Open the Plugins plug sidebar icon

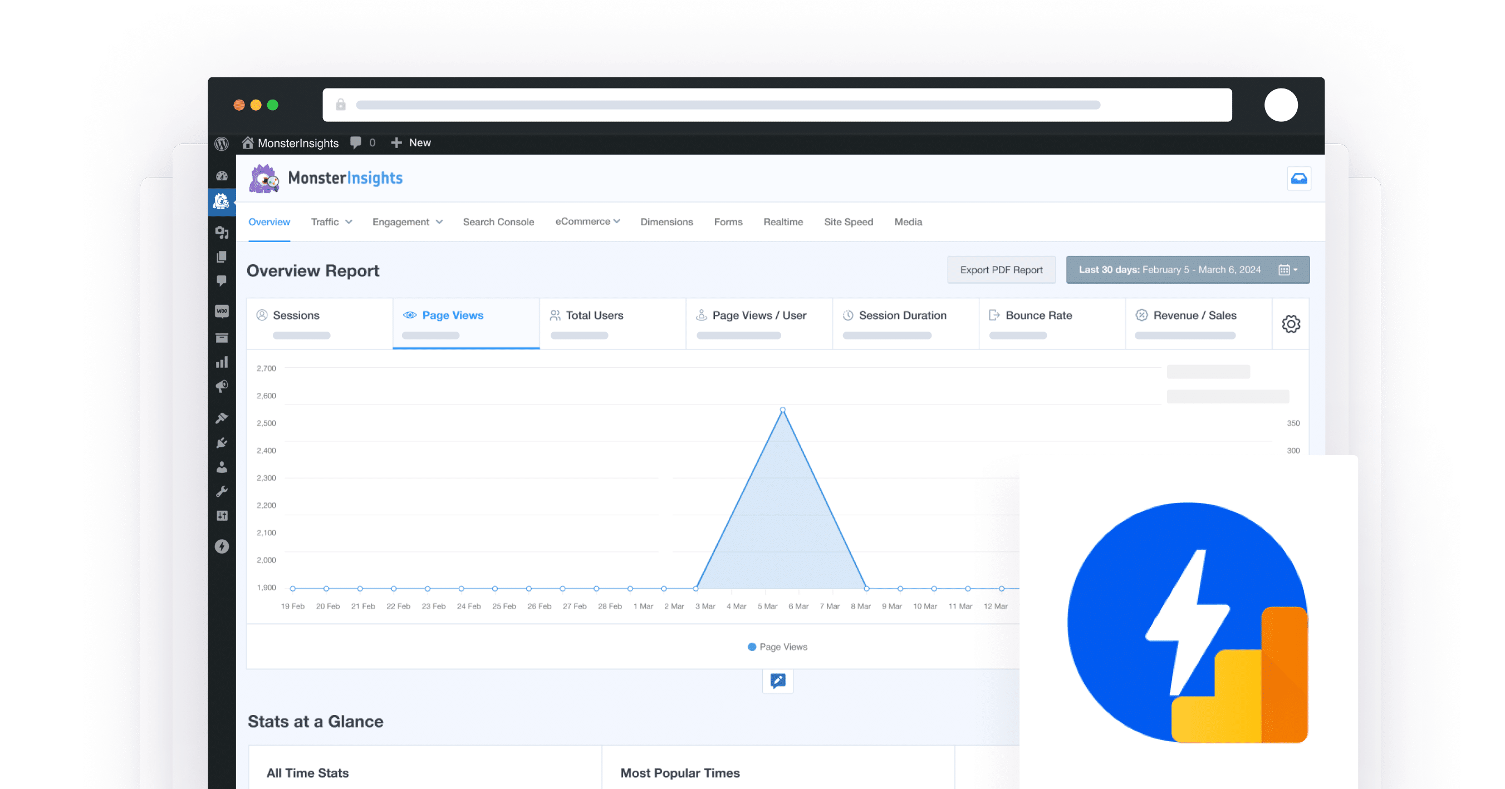pos(222,443)
